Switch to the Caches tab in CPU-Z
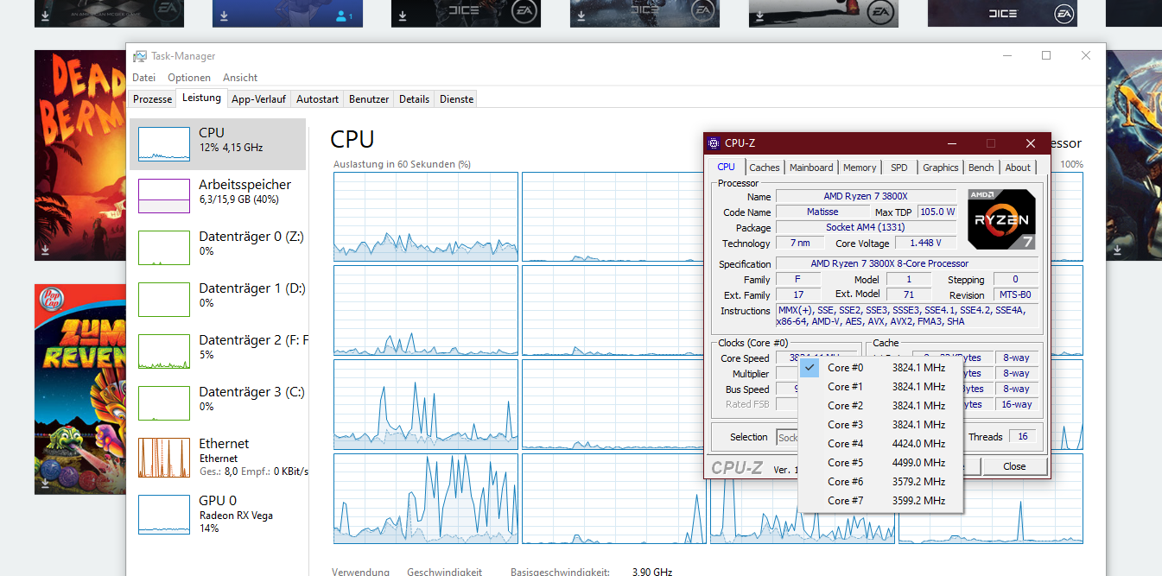The image size is (1162, 576). coord(765,168)
